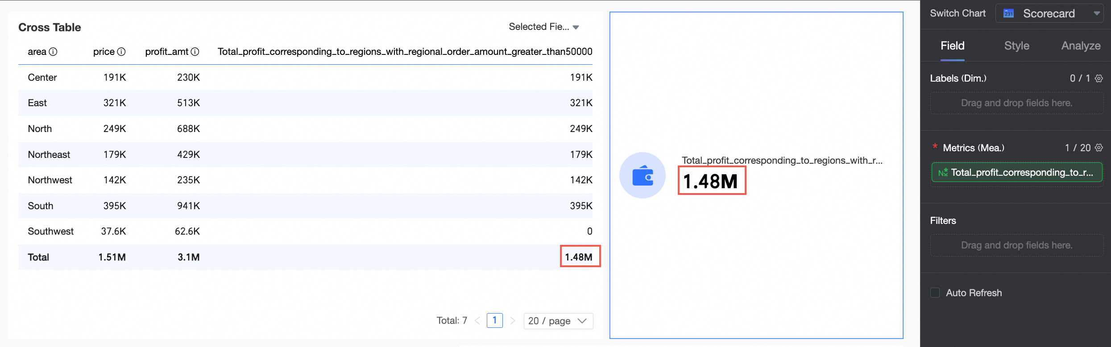Click the Total row label
Viewport: 1111px width, 347px height.
click(38, 257)
